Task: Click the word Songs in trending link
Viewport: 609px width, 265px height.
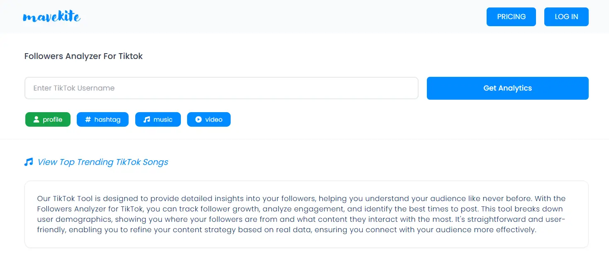Action: click(x=155, y=162)
